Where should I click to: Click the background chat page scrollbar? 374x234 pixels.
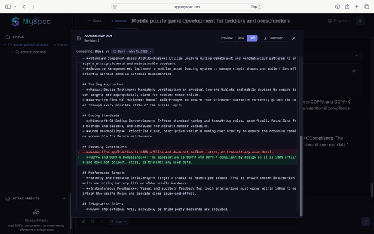pyautogui.click(x=372, y=190)
